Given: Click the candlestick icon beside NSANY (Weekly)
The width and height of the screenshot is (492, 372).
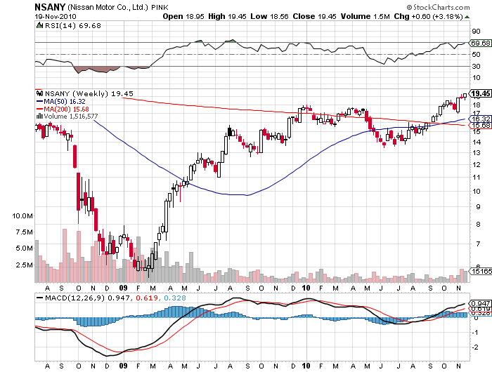Looking at the screenshot, I should click(x=39, y=93).
